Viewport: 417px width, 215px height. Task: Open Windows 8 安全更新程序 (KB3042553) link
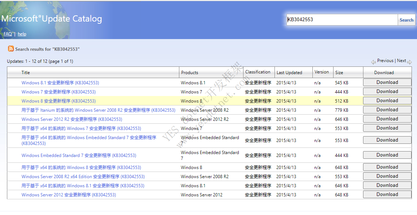[59, 101]
